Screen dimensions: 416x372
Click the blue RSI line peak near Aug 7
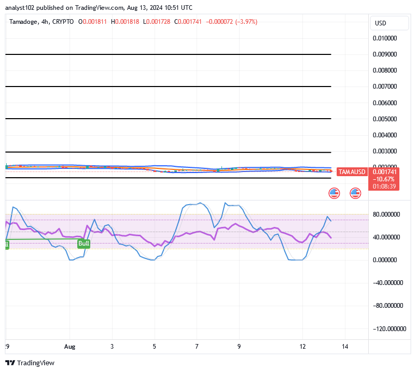pyautogui.click(x=200, y=203)
